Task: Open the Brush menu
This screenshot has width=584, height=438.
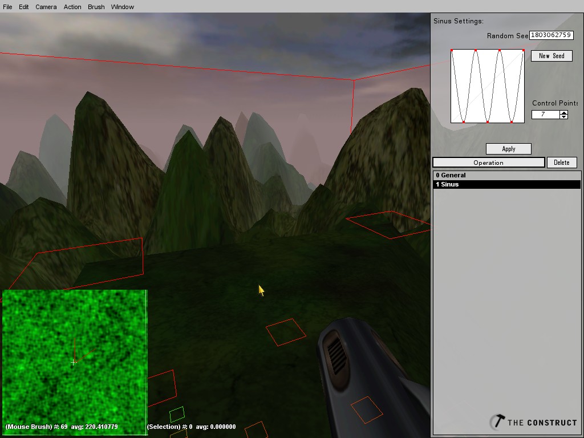Action: click(x=96, y=7)
